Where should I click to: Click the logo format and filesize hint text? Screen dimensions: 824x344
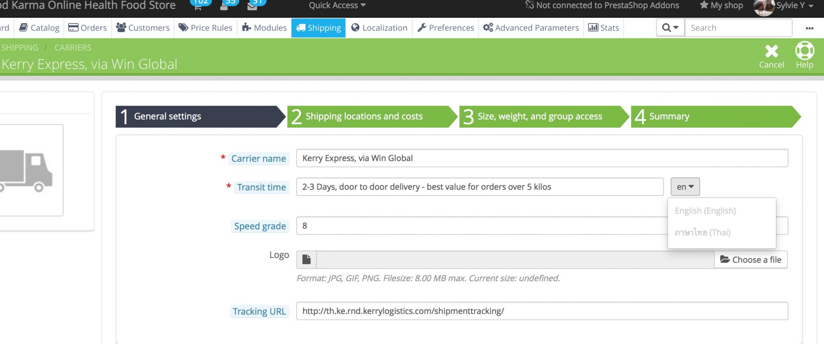tap(428, 278)
